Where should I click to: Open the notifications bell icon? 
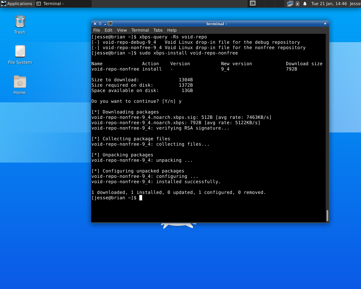(x=305, y=4)
